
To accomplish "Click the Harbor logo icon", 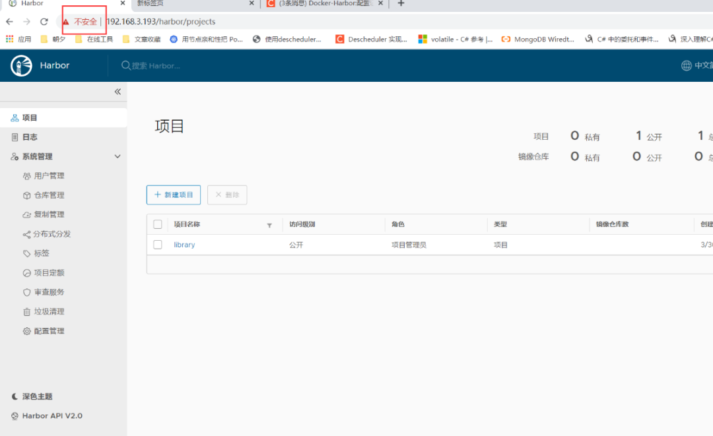I will coord(21,65).
